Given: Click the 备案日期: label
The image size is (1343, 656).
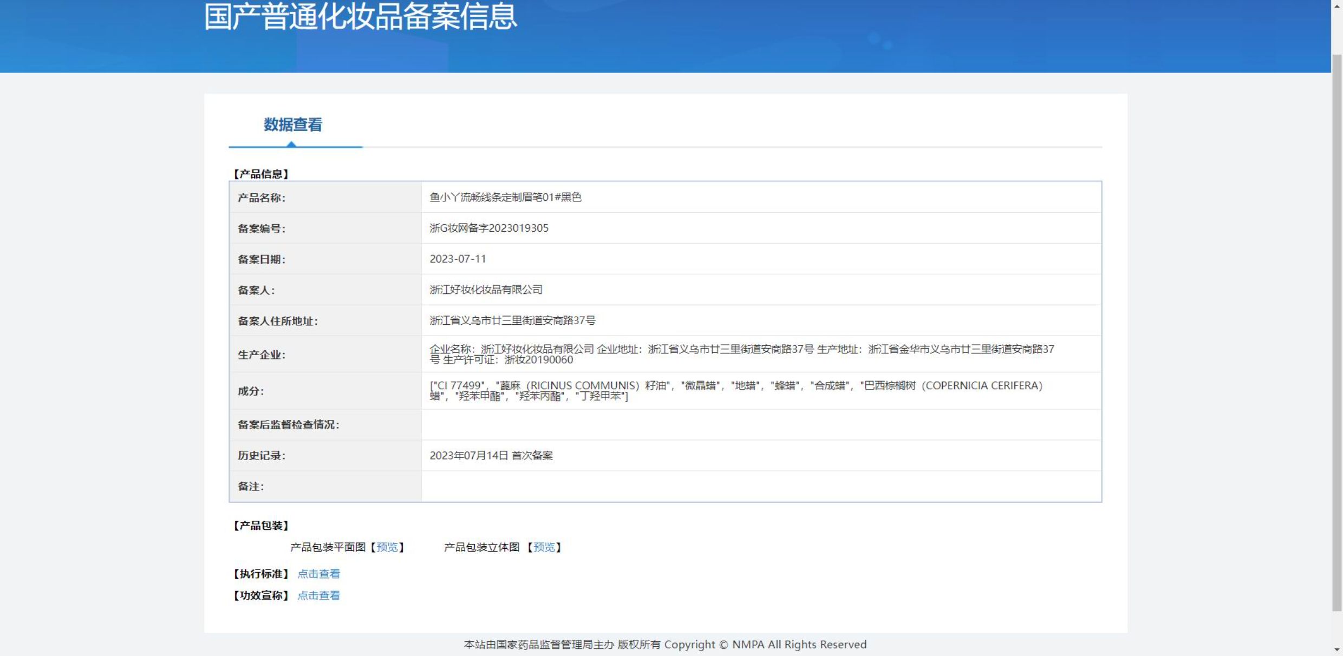Looking at the screenshot, I should click(262, 259).
